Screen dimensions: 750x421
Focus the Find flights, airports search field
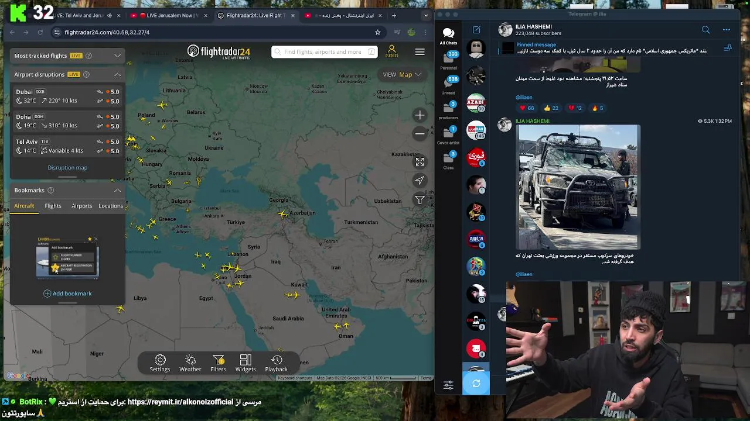[324, 52]
